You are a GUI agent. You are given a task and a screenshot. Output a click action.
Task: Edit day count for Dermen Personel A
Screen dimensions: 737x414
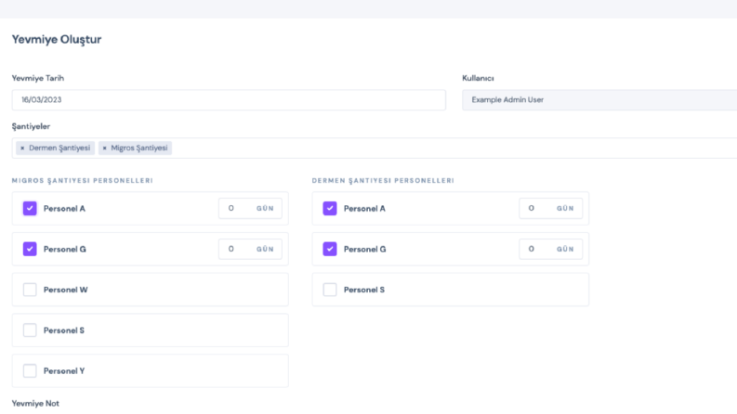click(550, 209)
